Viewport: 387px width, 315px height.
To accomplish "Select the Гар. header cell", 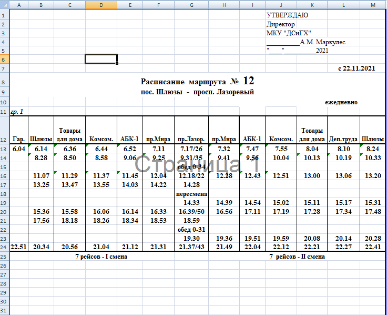I will pyautogui.click(x=18, y=140).
